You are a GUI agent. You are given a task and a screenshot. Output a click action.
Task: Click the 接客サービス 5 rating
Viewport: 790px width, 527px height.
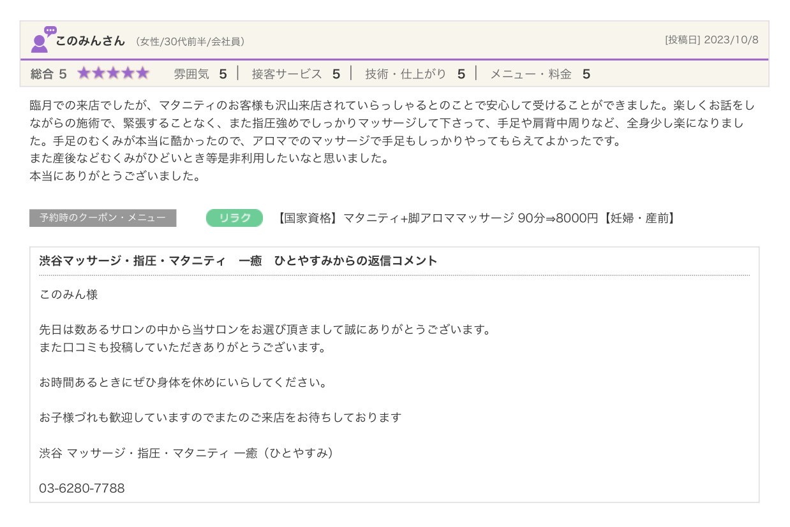(x=296, y=74)
